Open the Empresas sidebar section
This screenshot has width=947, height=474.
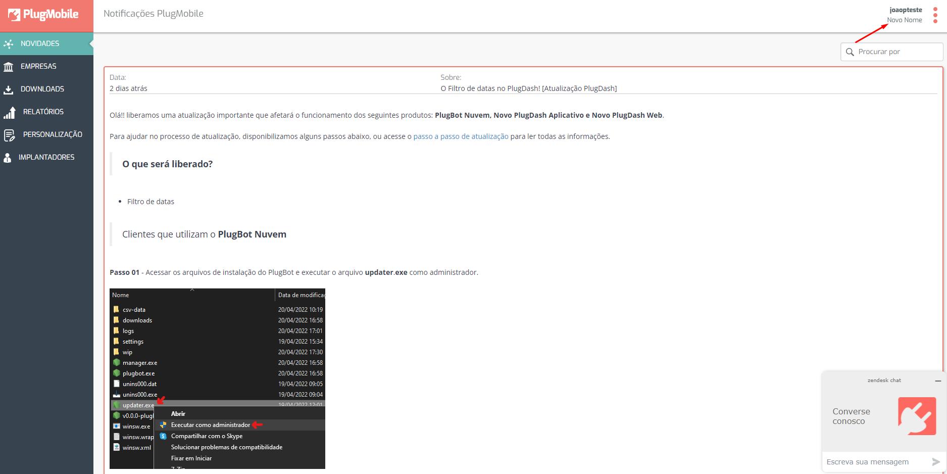(x=46, y=66)
